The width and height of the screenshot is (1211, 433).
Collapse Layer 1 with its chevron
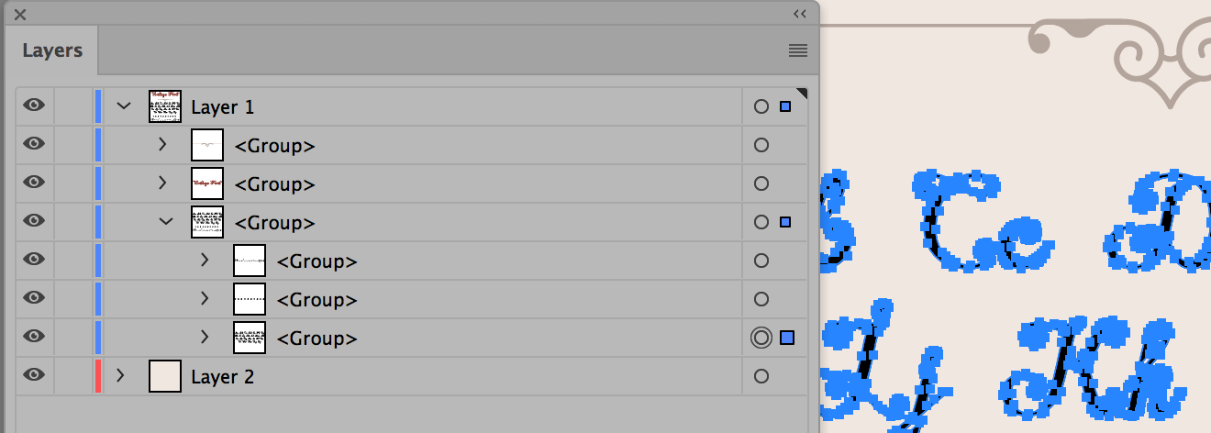pyautogui.click(x=125, y=106)
